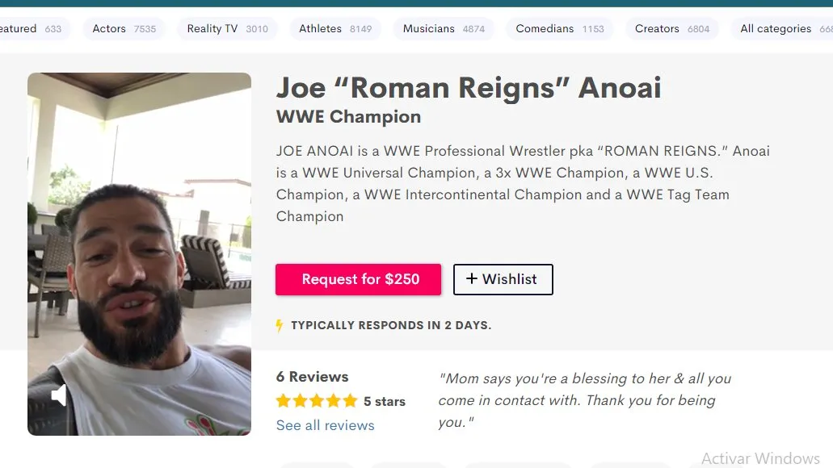This screenshot has width=833, height=468.
Task: Click the 6 Reviews heading
Action: pyautogui.click(x=312, y=377)
